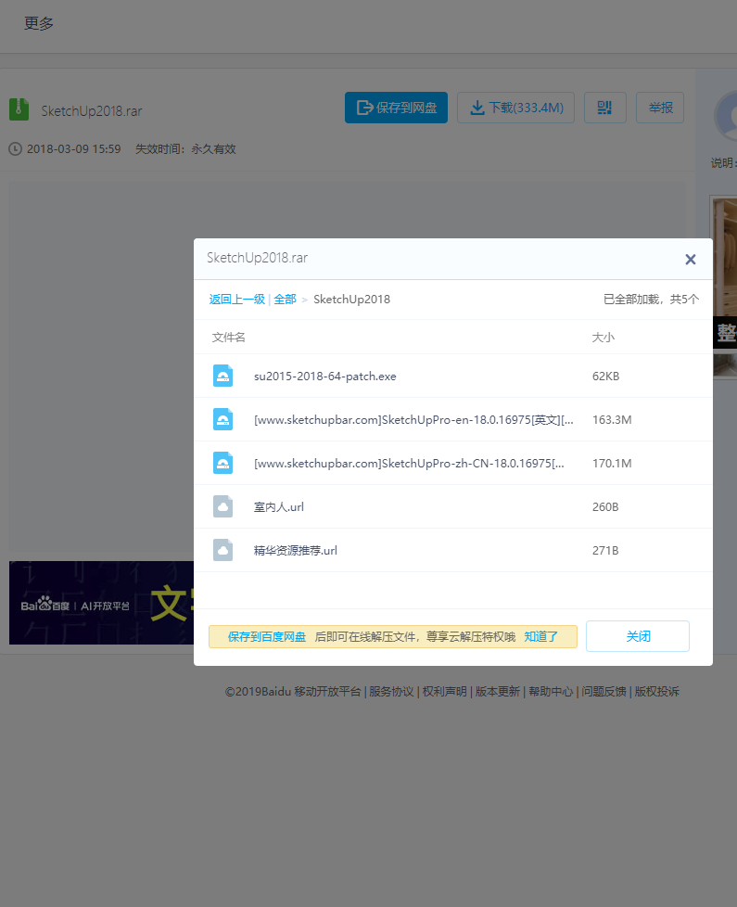
Task: Click the 62KB size value
Action: point(605,376)
